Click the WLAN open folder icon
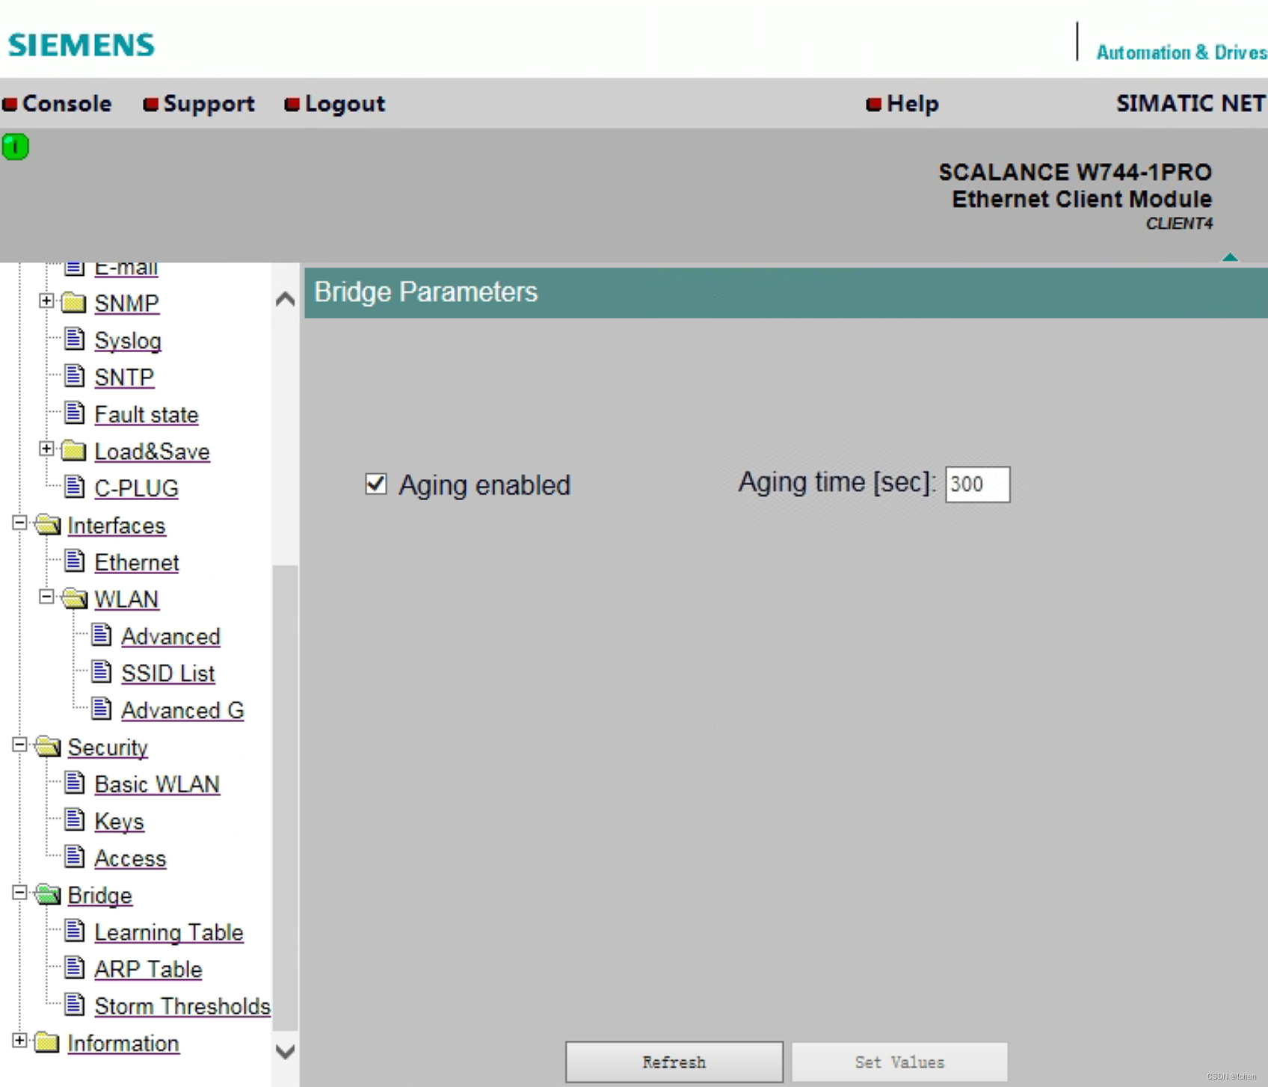The image size is (1268, 1087). [74, 599]
